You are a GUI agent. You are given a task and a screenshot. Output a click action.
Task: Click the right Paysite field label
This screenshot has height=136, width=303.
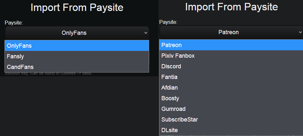click(x=168, y=22)
